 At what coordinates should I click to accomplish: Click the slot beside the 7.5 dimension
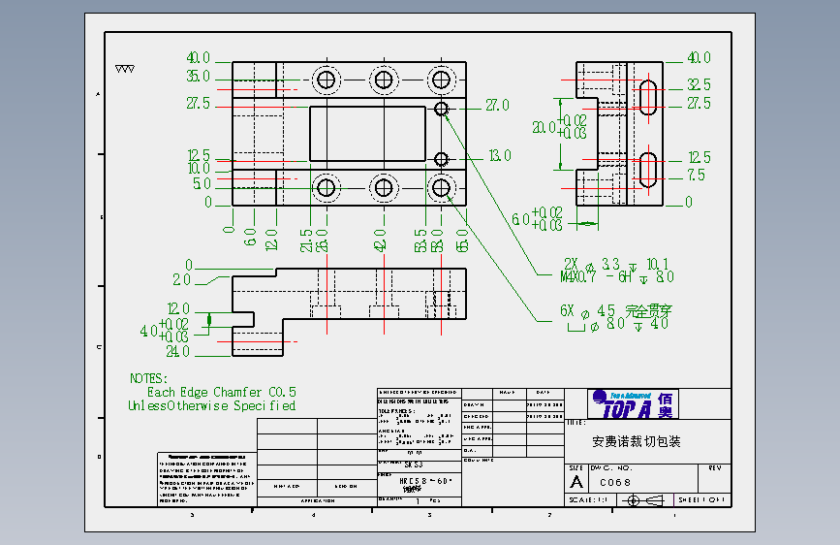pyautogui.click(x=648, y=170)
